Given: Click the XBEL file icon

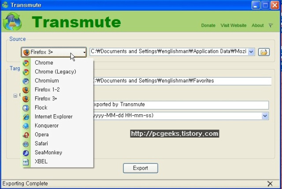Looking at the screenshot, I should point(26,162).
